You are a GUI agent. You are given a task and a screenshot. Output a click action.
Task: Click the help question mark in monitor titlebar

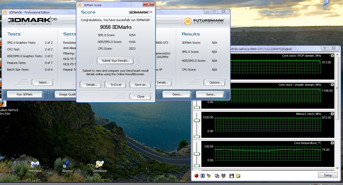[x=325, y=48]
